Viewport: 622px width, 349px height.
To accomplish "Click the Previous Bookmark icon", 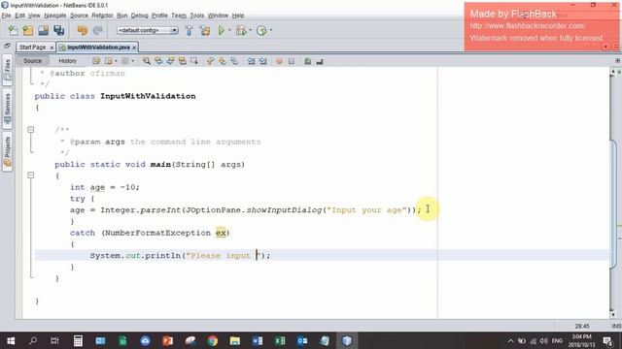I will 210,61.
